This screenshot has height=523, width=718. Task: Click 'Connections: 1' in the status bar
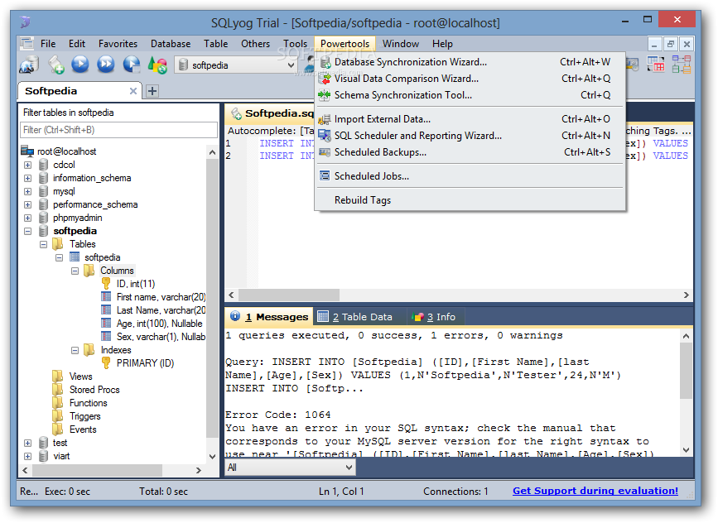[x=455, y=492]
